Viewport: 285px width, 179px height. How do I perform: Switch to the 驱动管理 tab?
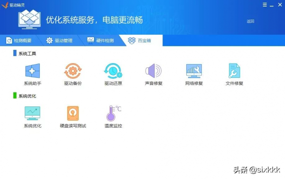[x=59, y=40]
